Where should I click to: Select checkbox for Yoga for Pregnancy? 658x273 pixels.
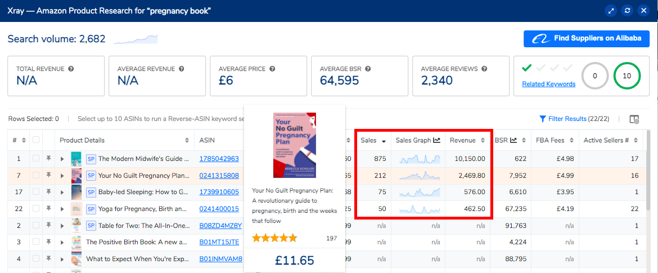coord(36,209)
